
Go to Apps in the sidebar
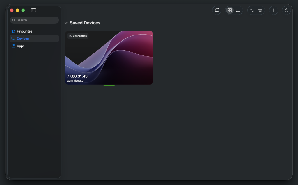(34, 46)
